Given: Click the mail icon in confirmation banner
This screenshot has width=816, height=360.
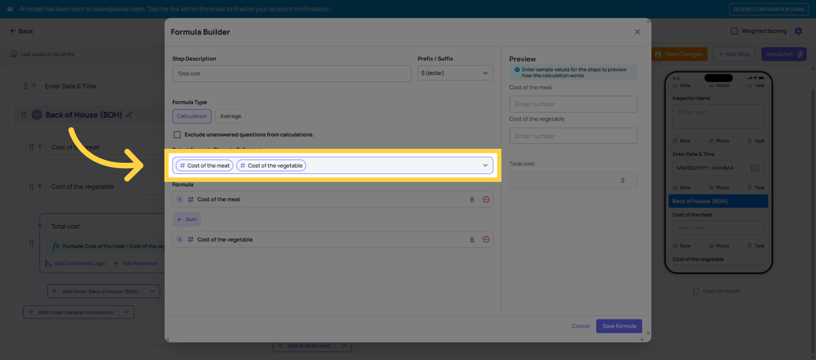Looking at the screenshot, I should [10, 9].
